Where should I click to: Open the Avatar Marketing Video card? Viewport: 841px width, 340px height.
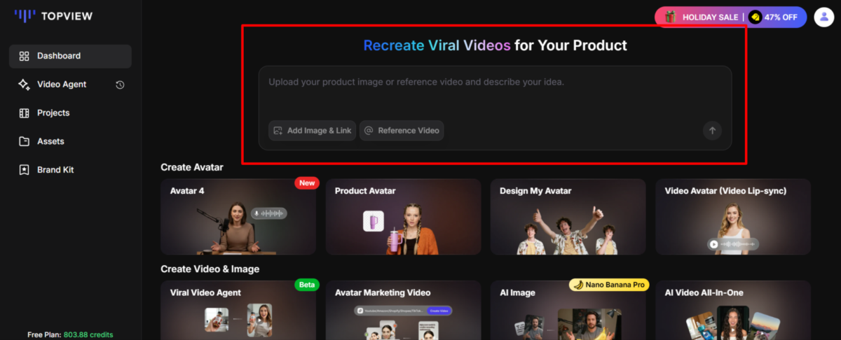(x=403, y=310)
